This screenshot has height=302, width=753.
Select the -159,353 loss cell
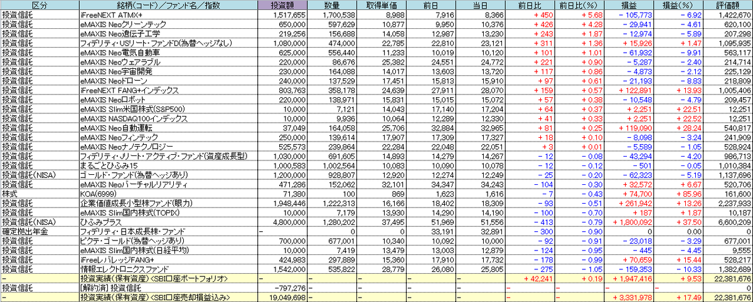(x=629, y=269)
